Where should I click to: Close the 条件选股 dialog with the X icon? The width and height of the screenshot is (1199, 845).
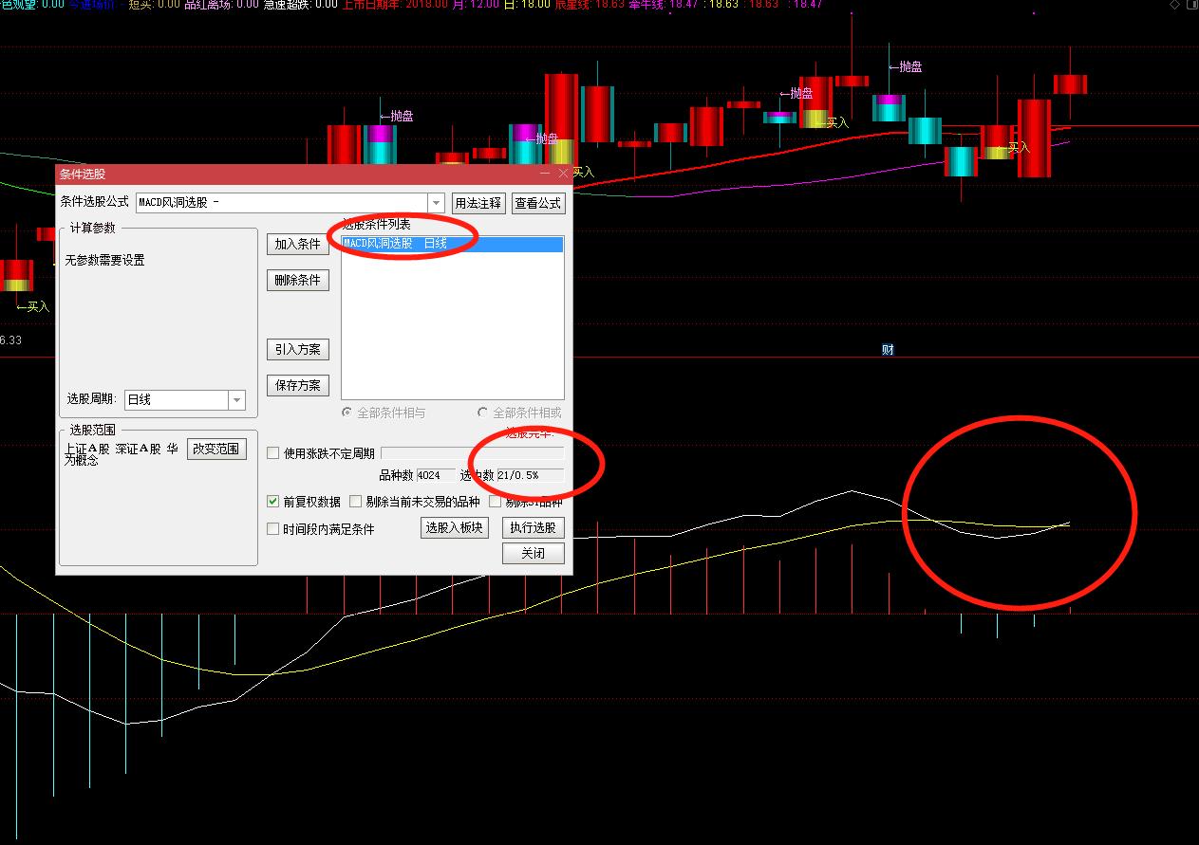click(563, 174)
